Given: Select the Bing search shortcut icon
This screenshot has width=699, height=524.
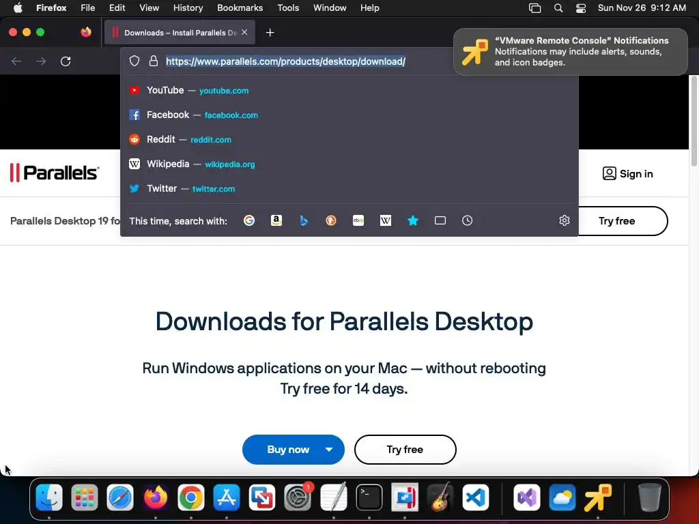Looking at the screenshot, I should [x=304, y=220].
